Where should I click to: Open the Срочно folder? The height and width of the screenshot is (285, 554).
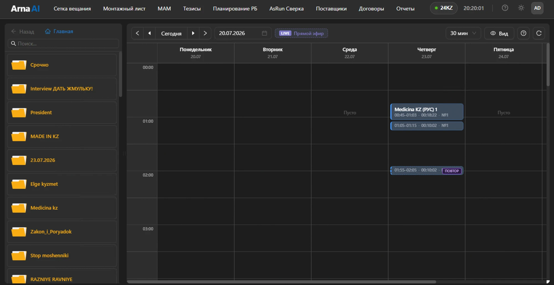pyautogui.click(x=62, y=65)
